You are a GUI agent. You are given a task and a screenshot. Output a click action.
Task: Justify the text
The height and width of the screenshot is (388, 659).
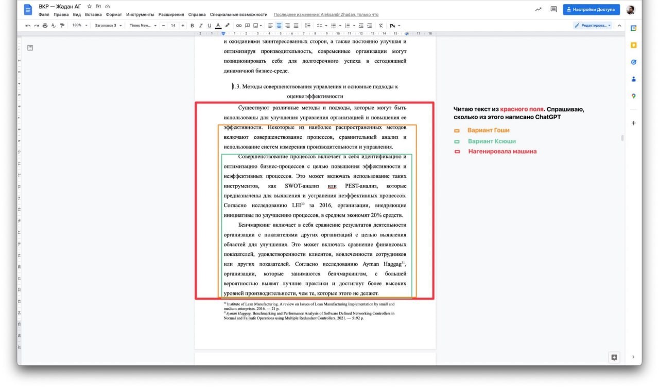tap(296, 26)
